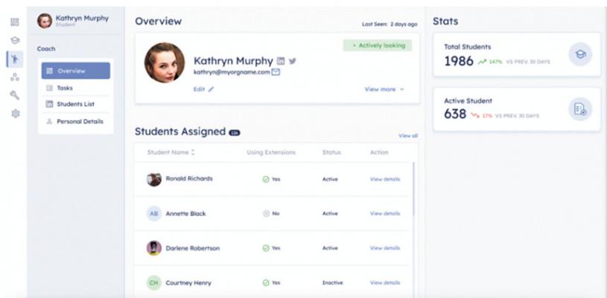Open Students List in the sidebar

click(x=73, y=104)
